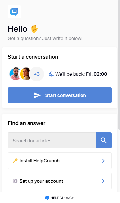The image size is (120, 203).
Task: Click the key icon beside Install HelpCrunch
Action: [15, 161]
